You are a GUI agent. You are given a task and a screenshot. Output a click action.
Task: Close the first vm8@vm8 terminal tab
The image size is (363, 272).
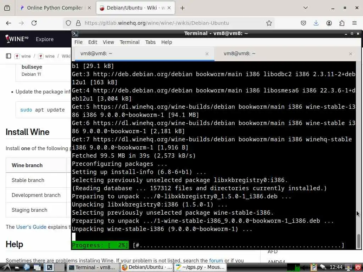tap(207, 54)
